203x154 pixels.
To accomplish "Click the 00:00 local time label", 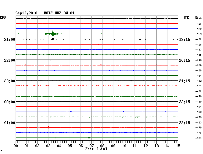I will click(x=10, y=102).
